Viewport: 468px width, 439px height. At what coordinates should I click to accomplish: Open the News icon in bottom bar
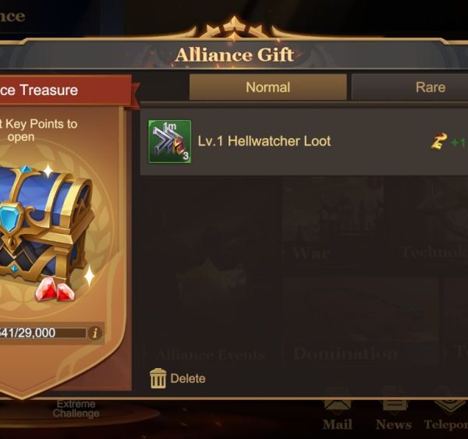[393, 413]
